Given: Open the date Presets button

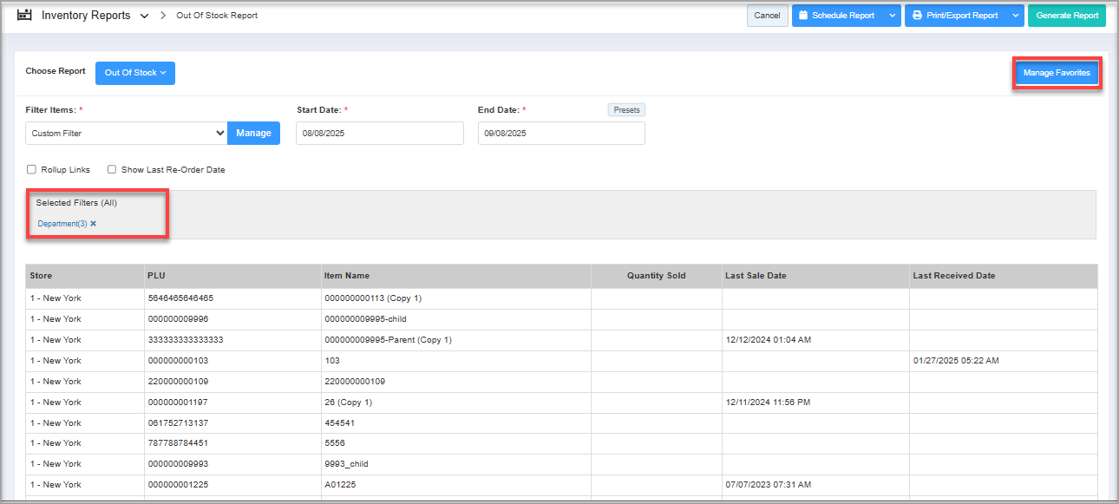Looking at the screenshot, I should [626, 110].
